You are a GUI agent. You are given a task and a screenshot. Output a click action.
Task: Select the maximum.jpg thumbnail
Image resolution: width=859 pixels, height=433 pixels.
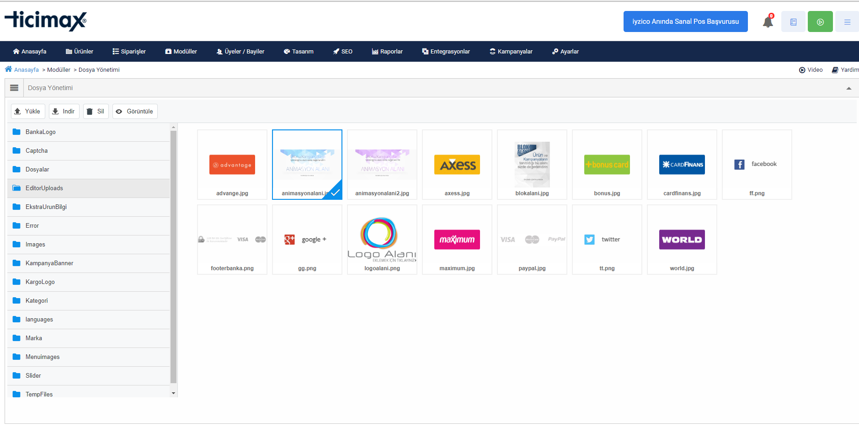coord(457,240)
